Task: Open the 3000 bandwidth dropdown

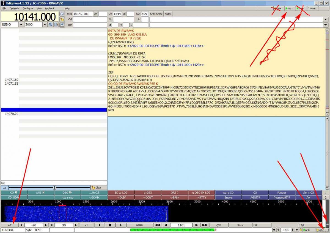Action: tap(45, 24)
